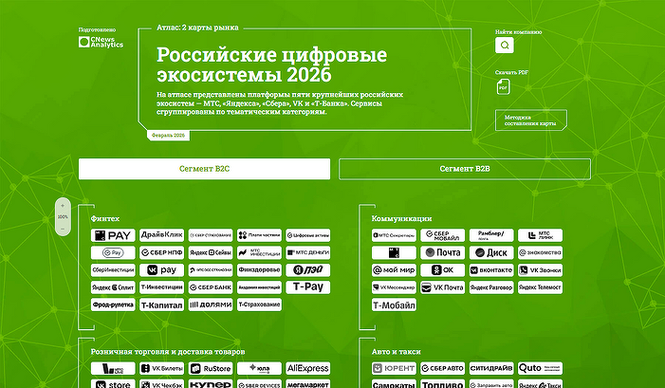This screenshot has height=388, width=665.
Task: Open the company search magnifier icon
Action: [505, 45]
